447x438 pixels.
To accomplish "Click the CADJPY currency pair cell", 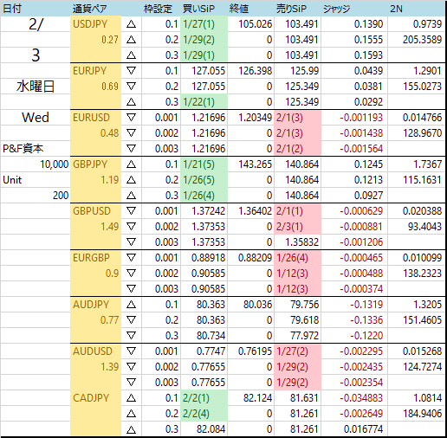I will point(95,398).
